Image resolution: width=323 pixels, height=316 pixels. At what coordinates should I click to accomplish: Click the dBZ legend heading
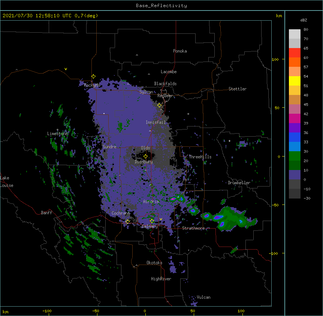click(x=304, y=20)
